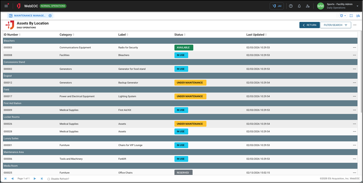Click the Return button
The image size is (363, 183).
click(309, 25)
